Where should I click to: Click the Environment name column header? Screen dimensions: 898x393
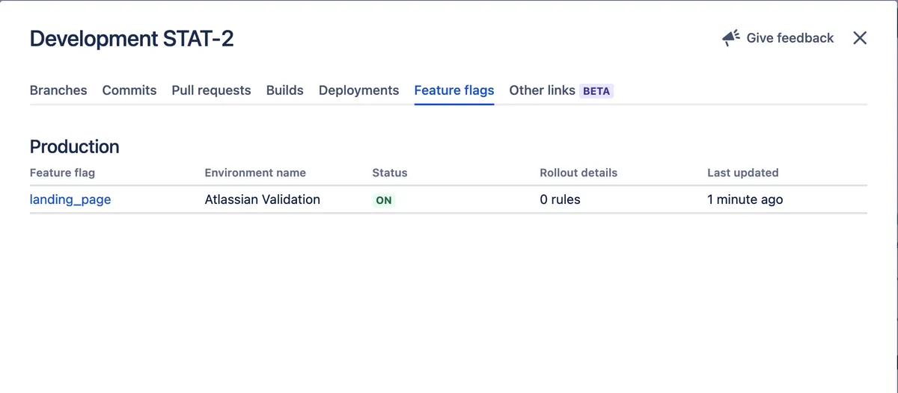click(255, 173)
